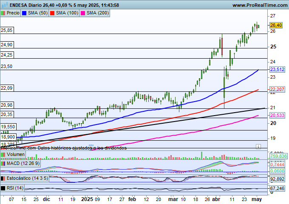Click the SMA 50 value 23,512
The image size is (289, 204).
[x=277, y=69]
